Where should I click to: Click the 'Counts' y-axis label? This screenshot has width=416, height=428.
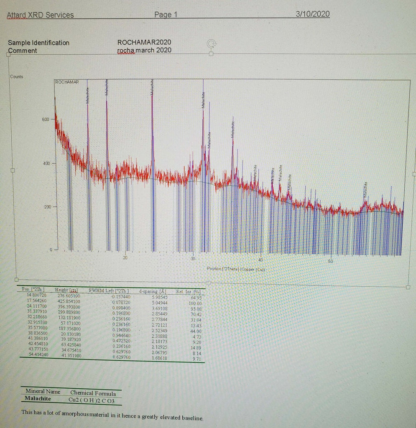click(x=17, y=76)
